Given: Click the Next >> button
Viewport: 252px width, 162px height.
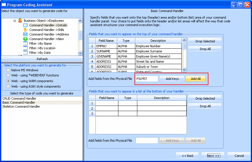Looking at the screenshot, I should click(213, 156).
